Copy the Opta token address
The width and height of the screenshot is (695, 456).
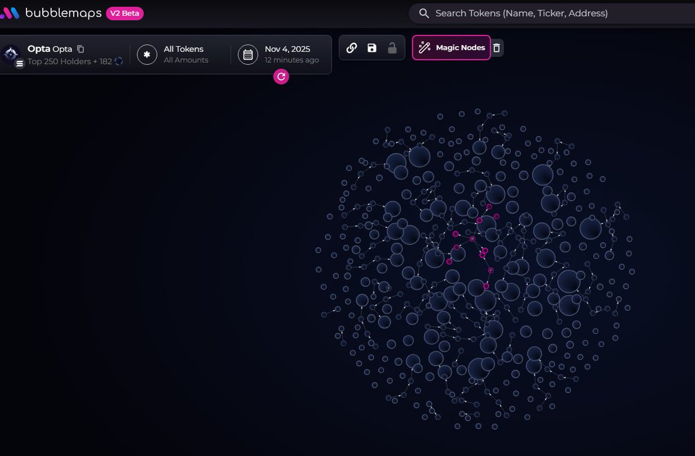[x=81, y=49]
